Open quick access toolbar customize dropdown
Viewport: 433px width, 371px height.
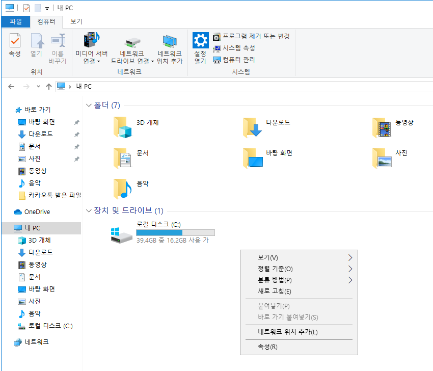click(47, 9)
